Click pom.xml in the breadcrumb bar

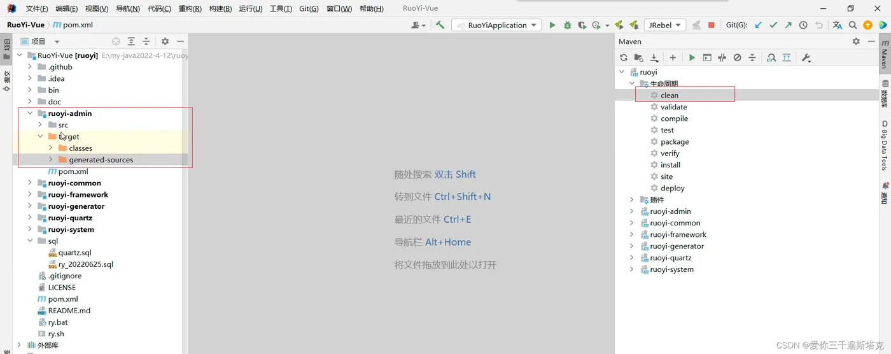73,25
